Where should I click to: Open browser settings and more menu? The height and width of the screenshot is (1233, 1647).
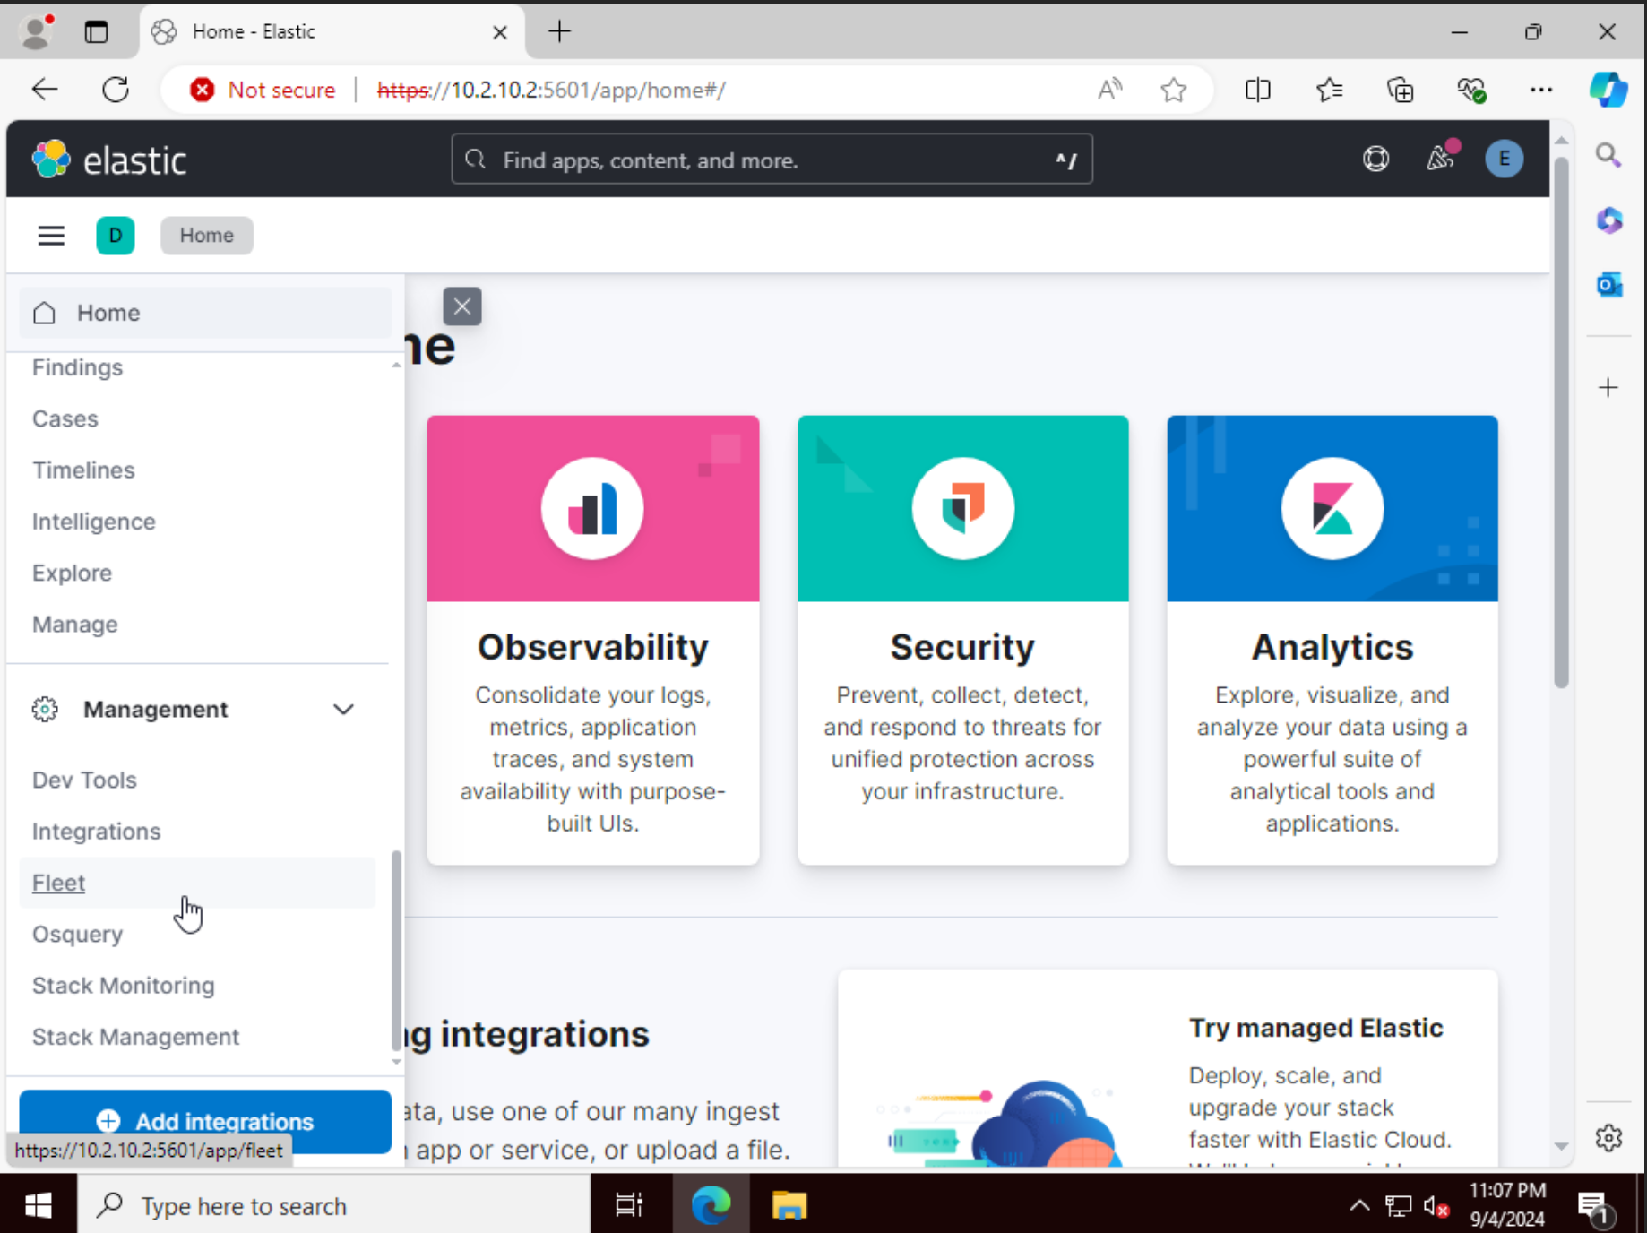pos(1541,90)
